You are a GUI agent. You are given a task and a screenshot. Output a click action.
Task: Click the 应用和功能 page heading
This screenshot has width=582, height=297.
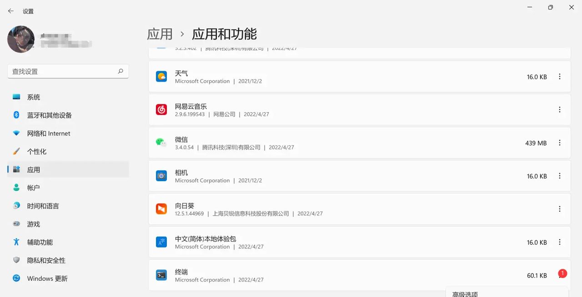coord(224,34)
